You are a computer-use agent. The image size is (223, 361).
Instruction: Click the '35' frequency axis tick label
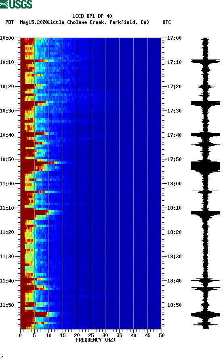click(119, 336)
